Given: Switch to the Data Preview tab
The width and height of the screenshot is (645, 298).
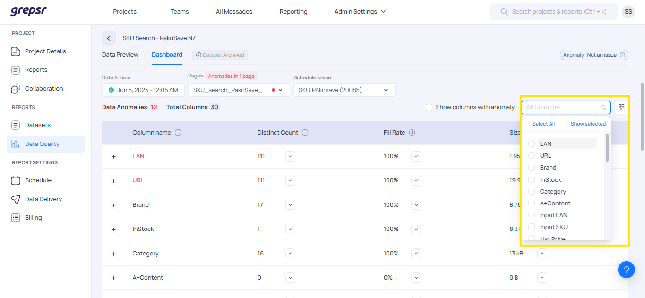Looking at the screenshot, I should [120, 55].
